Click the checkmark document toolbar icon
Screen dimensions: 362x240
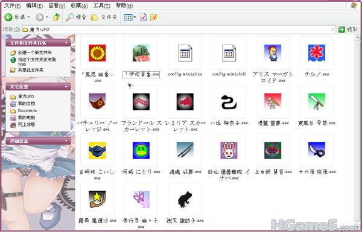pyautogui.click(x=143, y=17)
